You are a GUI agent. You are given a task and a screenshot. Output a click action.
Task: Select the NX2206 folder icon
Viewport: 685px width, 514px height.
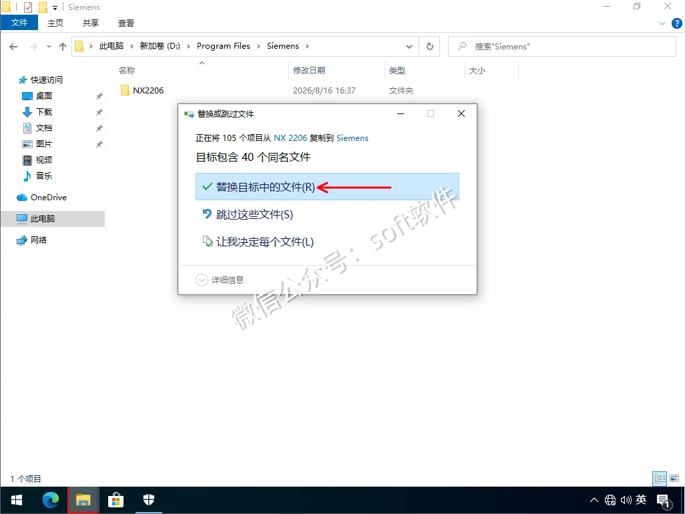point(125,90)
